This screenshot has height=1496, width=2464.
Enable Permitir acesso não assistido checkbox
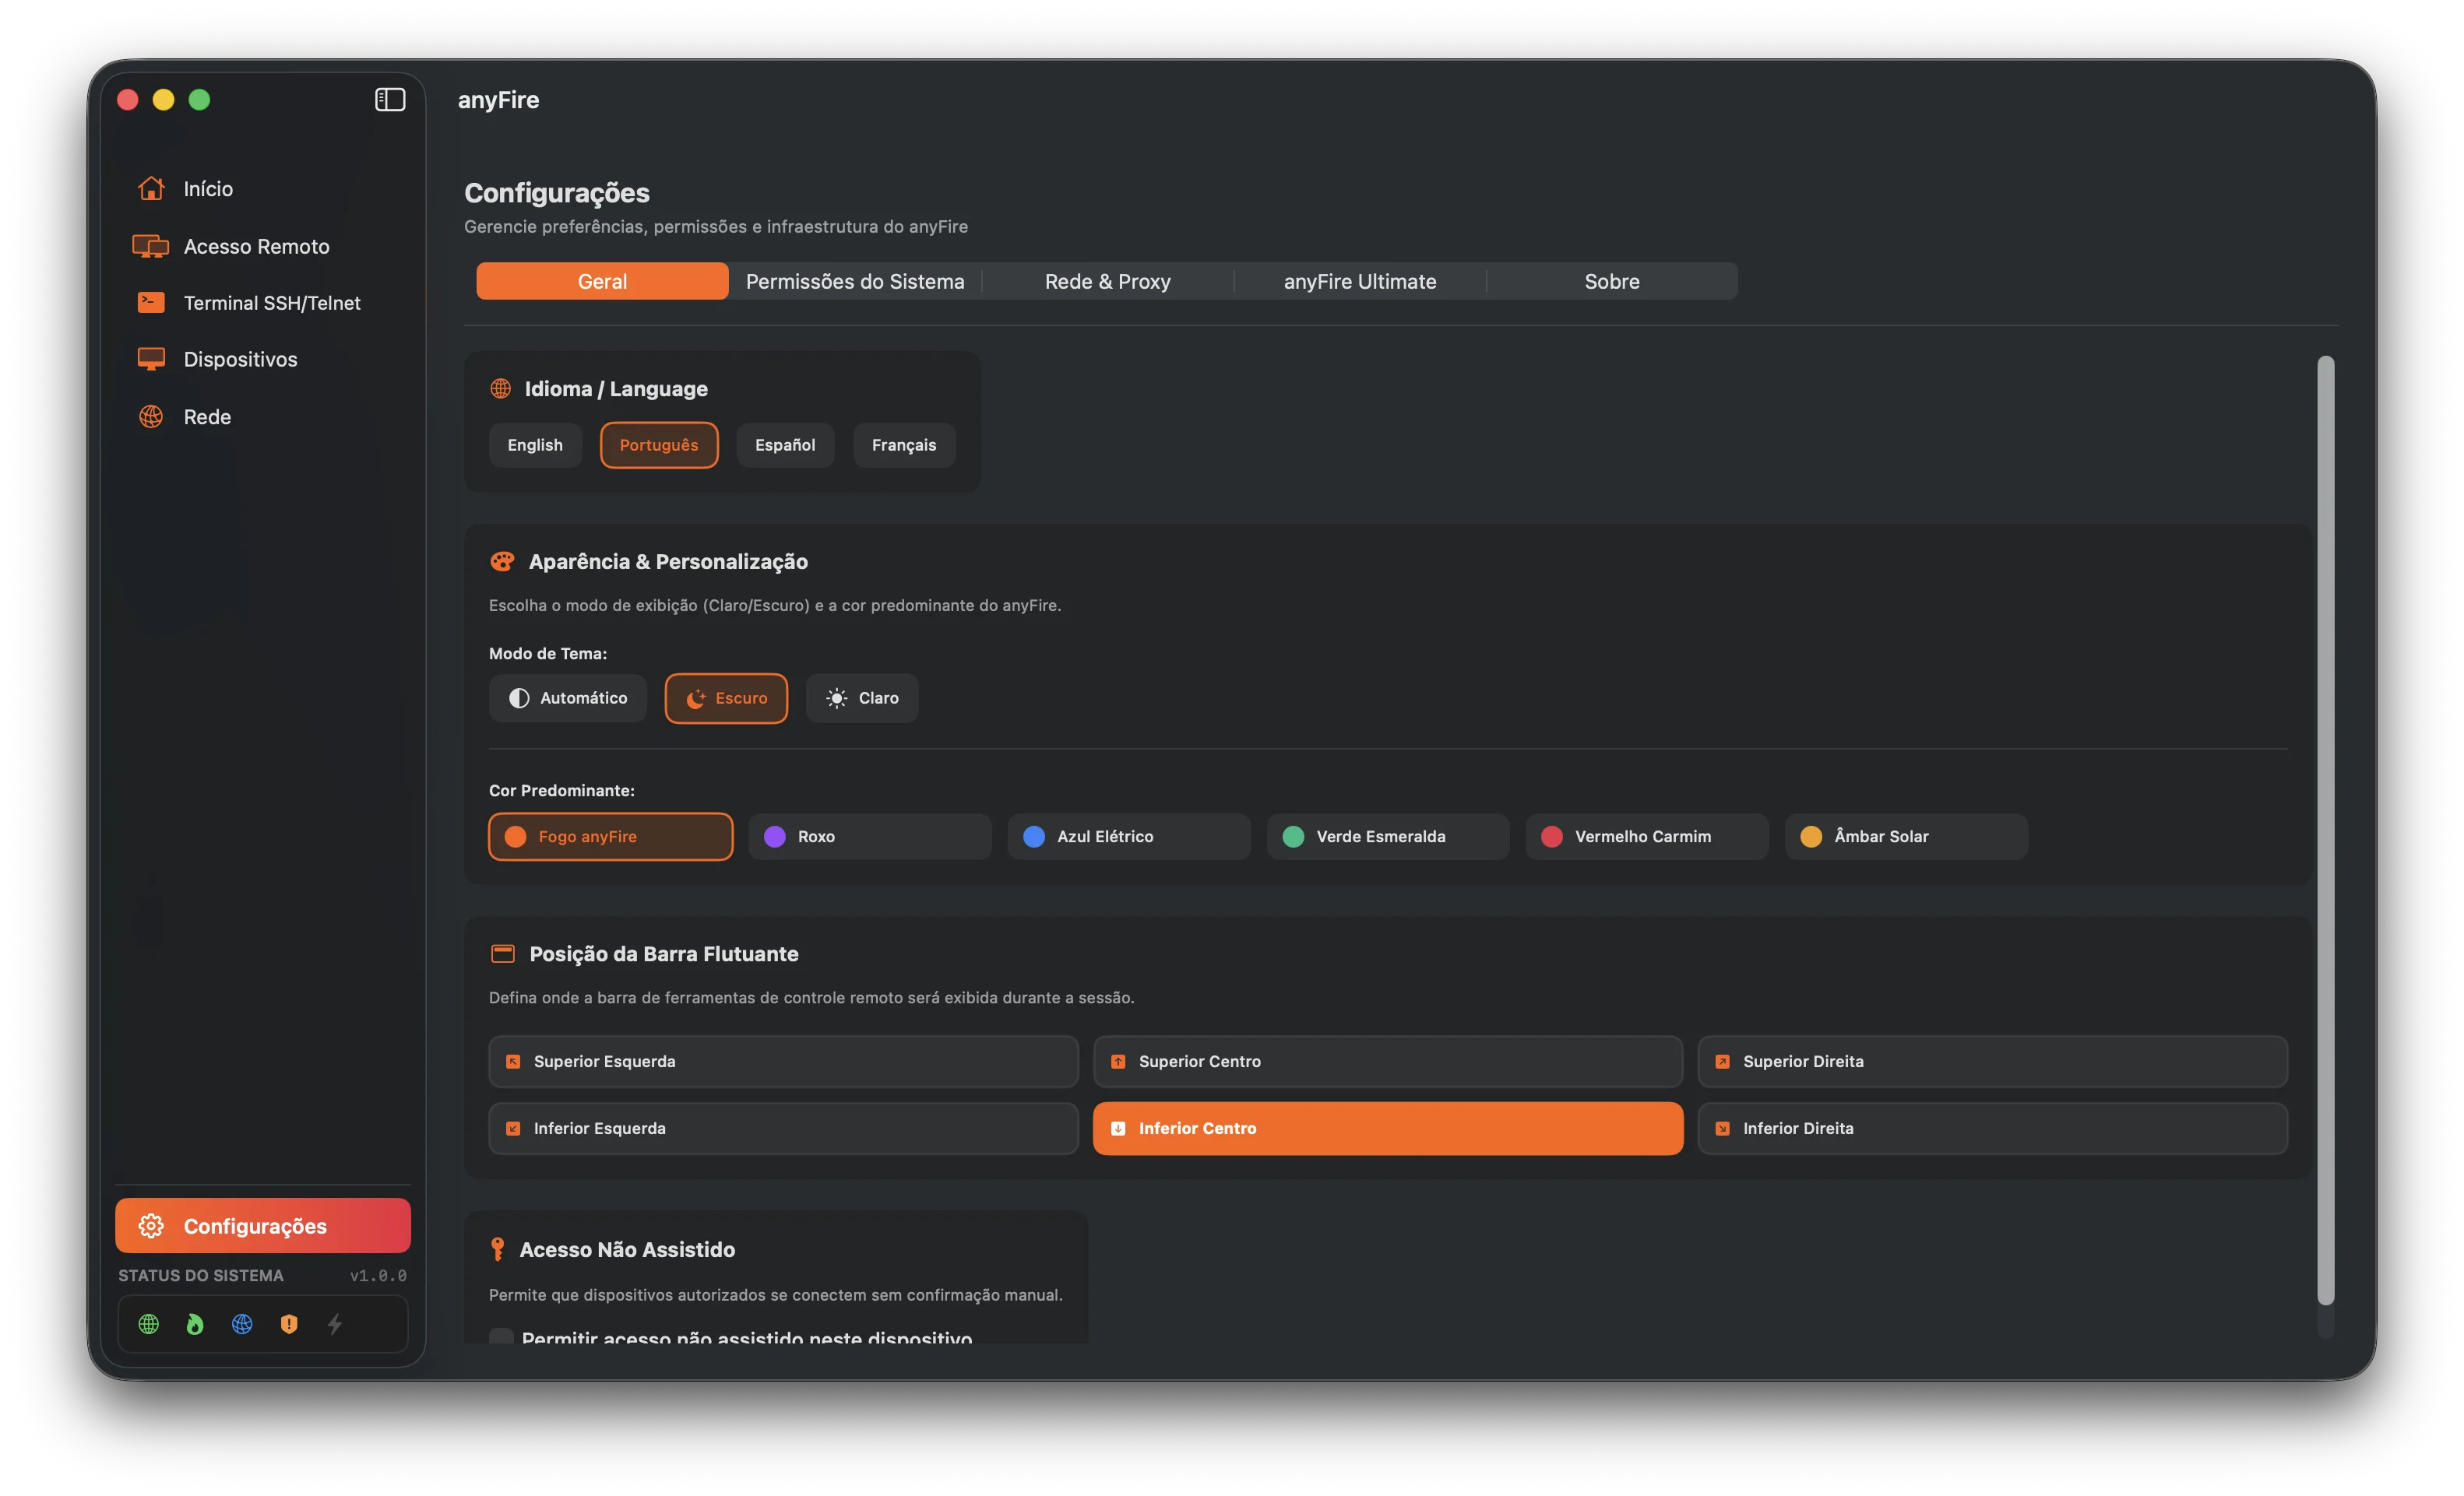(501, 1337)
